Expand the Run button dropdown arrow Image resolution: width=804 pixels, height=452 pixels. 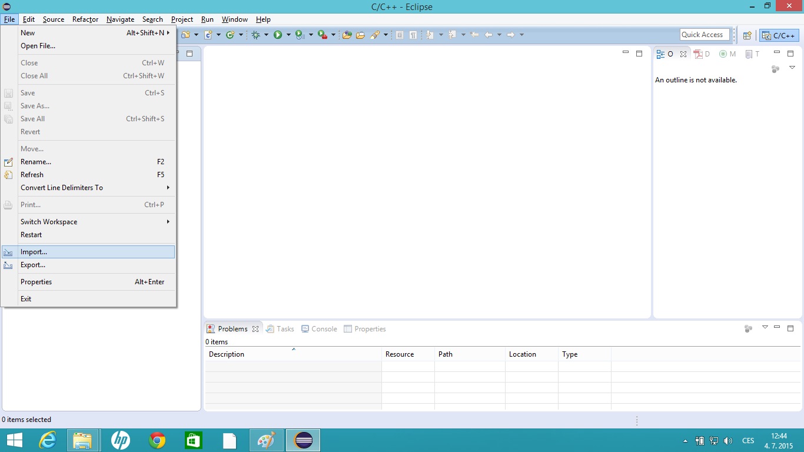288,35
